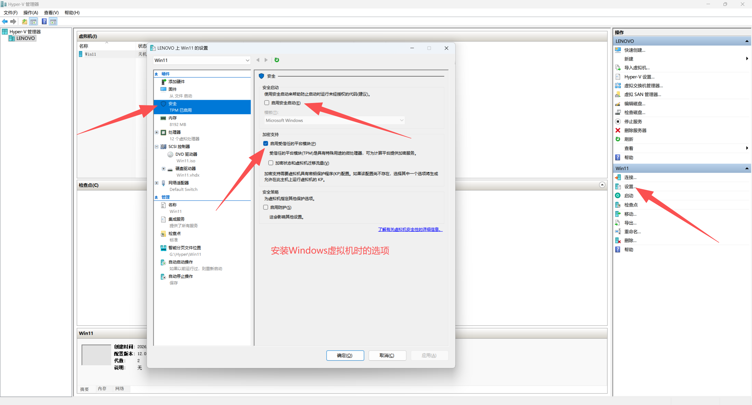
Task: Click the 虚拟 SAN 管理器 icon
Action: click(618, 95)
